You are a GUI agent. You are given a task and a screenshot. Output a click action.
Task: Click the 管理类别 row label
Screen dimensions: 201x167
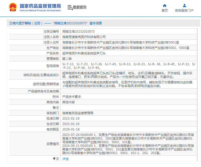[x=53, y=59]
